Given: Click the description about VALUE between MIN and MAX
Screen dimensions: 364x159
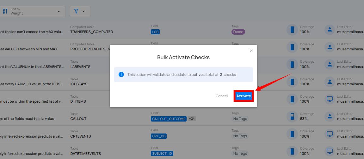Looking at the screenshot, I should click(29, 49).
